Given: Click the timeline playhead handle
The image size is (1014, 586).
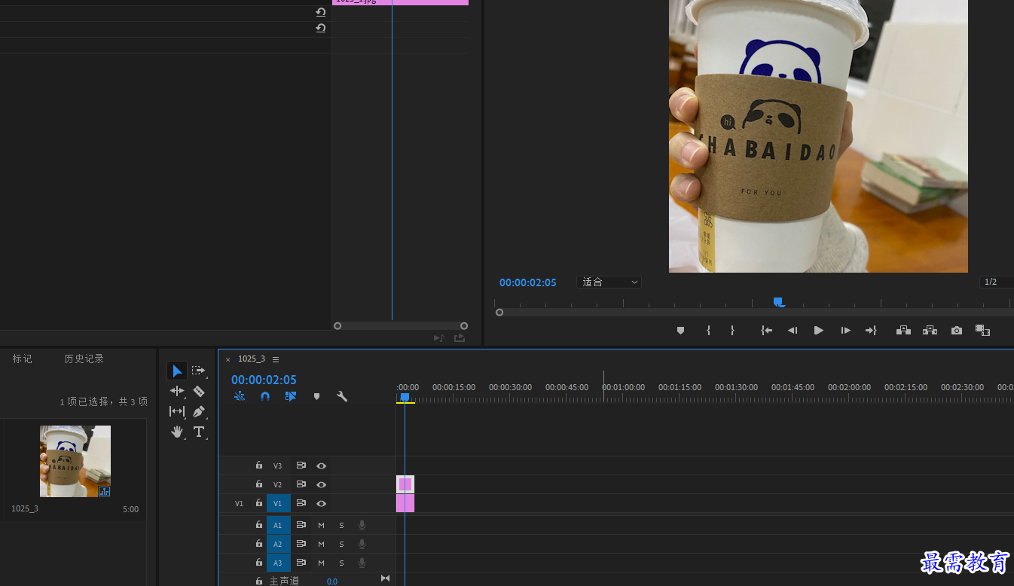Looking at the screenshot, I should 405,397.
